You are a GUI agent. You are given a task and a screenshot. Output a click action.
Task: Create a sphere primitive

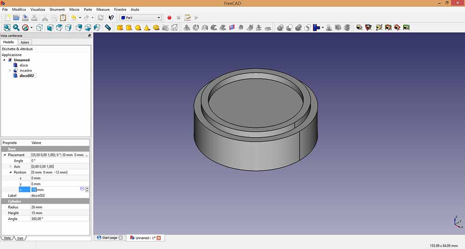click(138, 28)
